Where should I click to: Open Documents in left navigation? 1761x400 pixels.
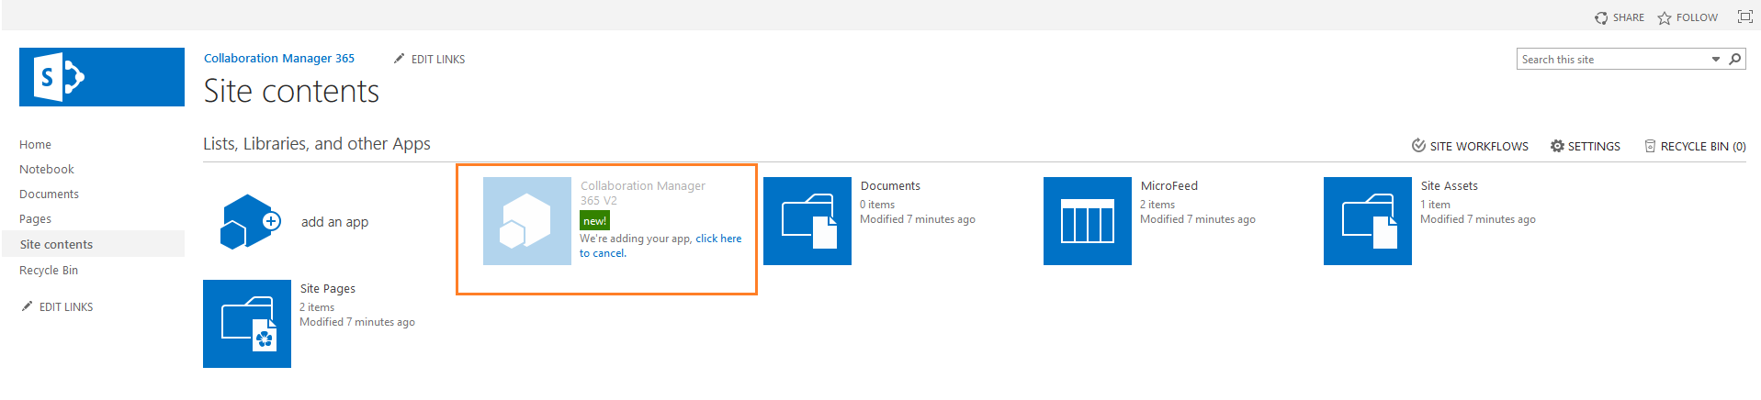pos(49,194)
